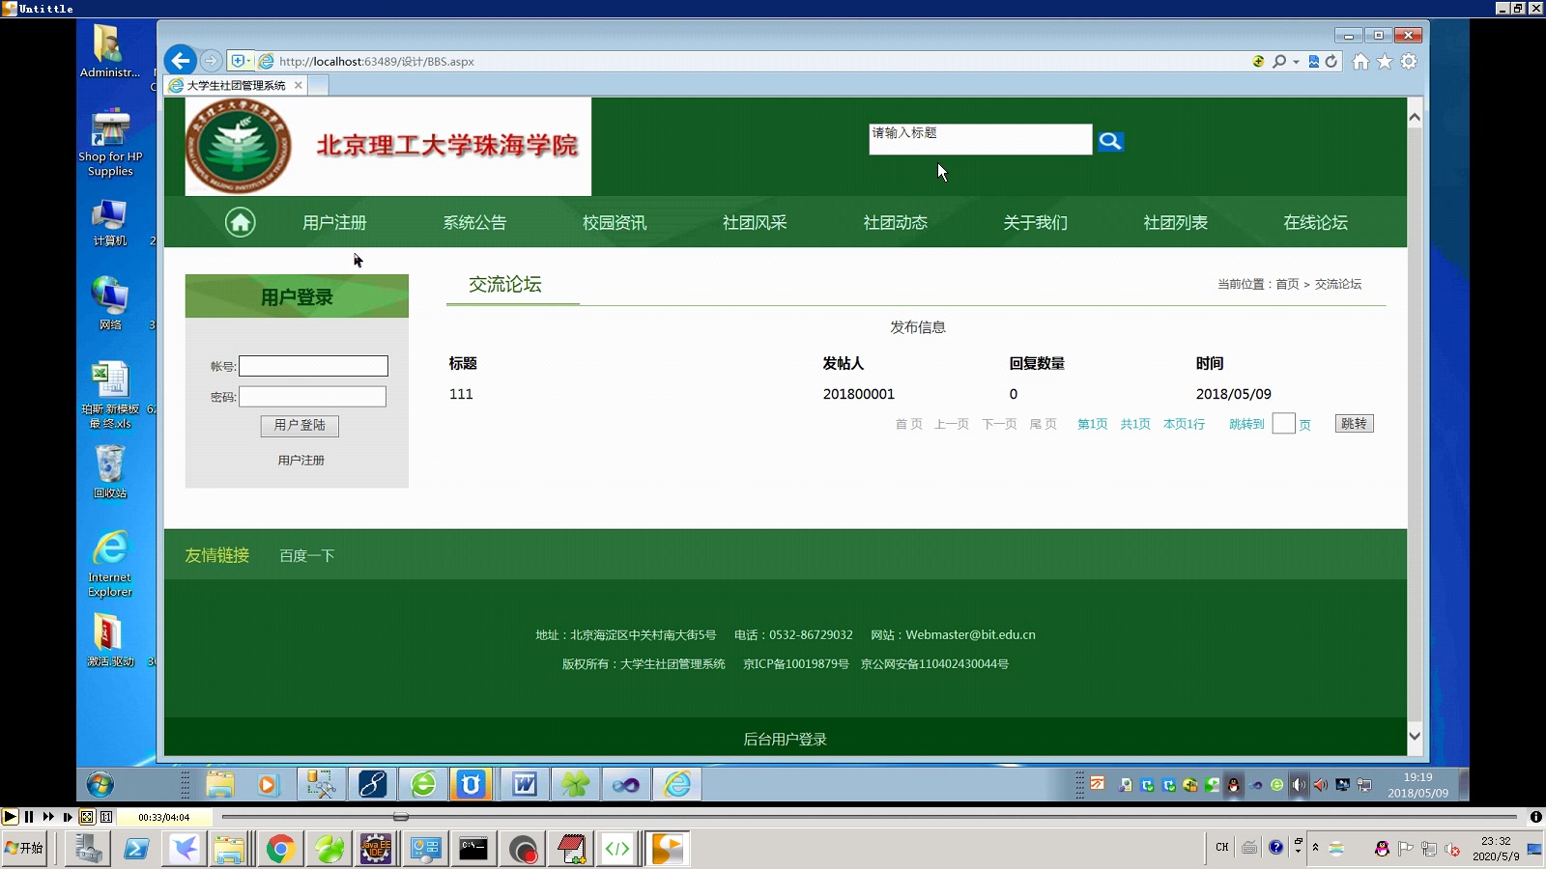Open IE settings using the gear icon
The height and width of the screenshot is (869, 1546).
[x=1408, y=61]
